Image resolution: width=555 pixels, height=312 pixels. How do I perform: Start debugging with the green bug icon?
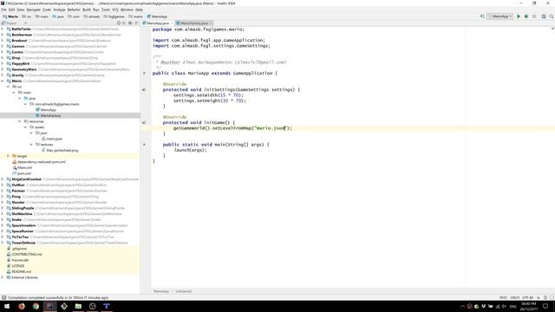click(x=526, y=16)
